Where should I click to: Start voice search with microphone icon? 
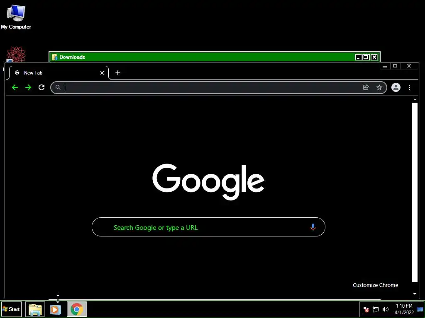pyautogui.click(x=313, y=227)
